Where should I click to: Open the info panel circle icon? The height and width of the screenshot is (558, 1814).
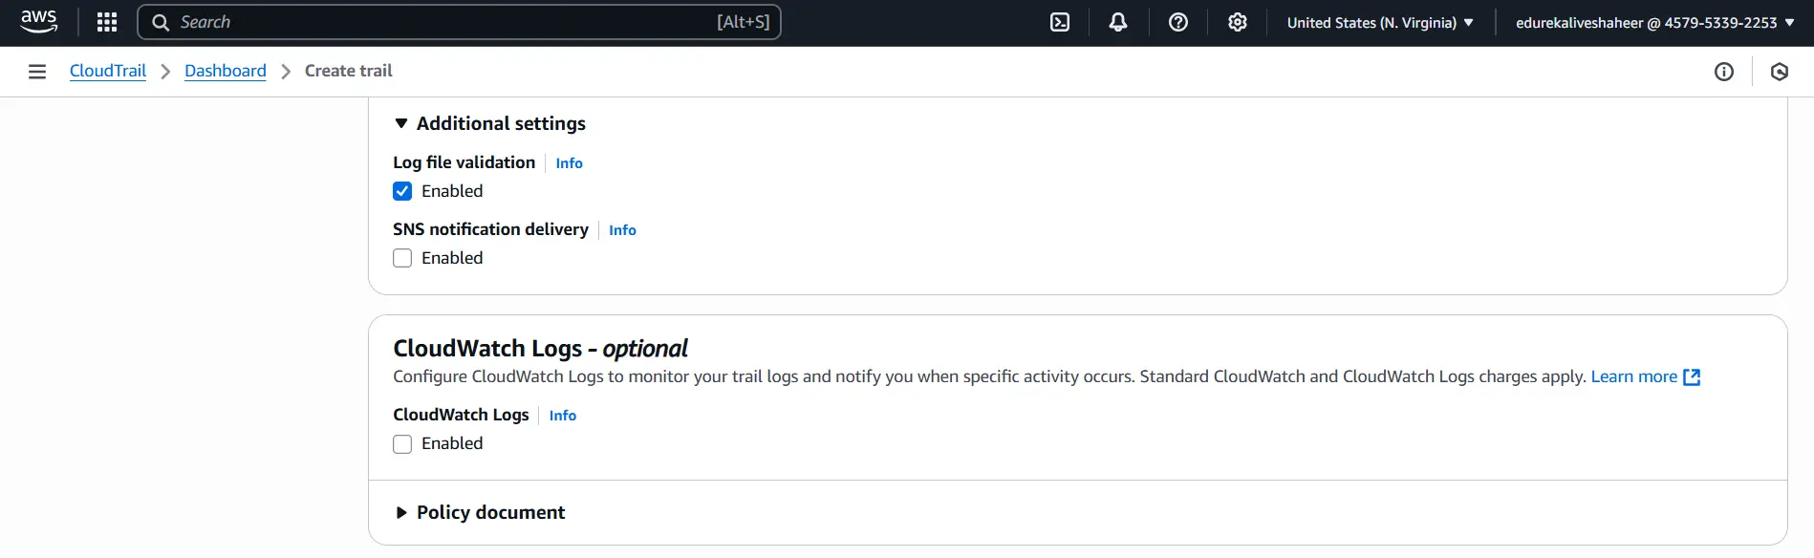(1724, 72)
